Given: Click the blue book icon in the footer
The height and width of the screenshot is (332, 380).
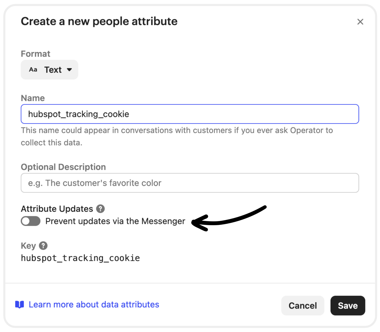Looking at the screenshot, I should [19, 304].
